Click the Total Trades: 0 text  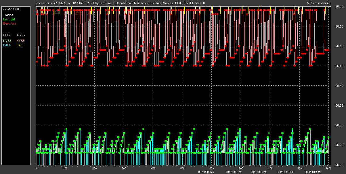[194, 3]
